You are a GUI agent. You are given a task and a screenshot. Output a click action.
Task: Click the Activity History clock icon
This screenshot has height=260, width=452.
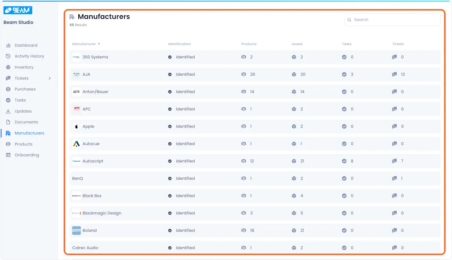click(x=8, y=56)
